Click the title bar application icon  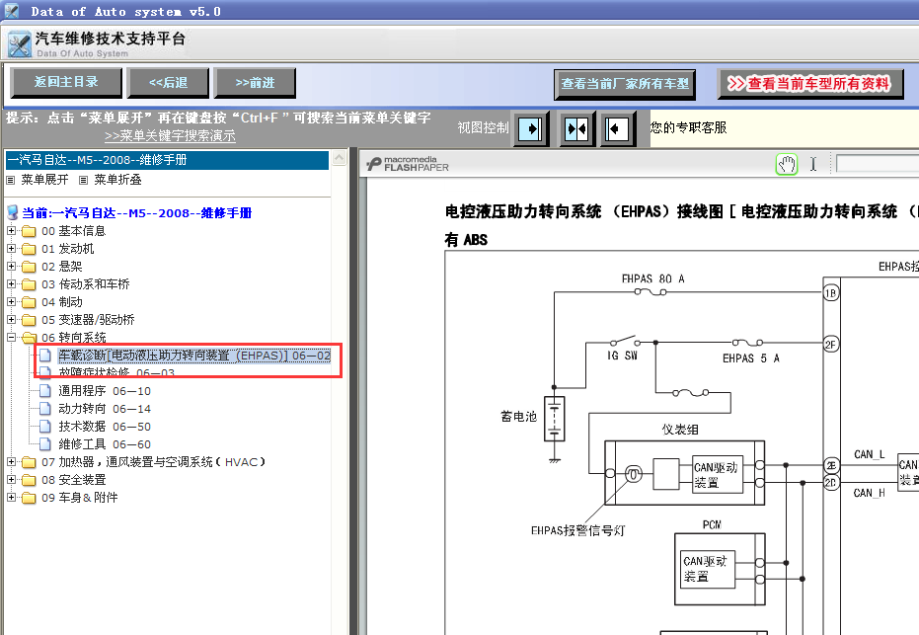click(x=11, y=11)
